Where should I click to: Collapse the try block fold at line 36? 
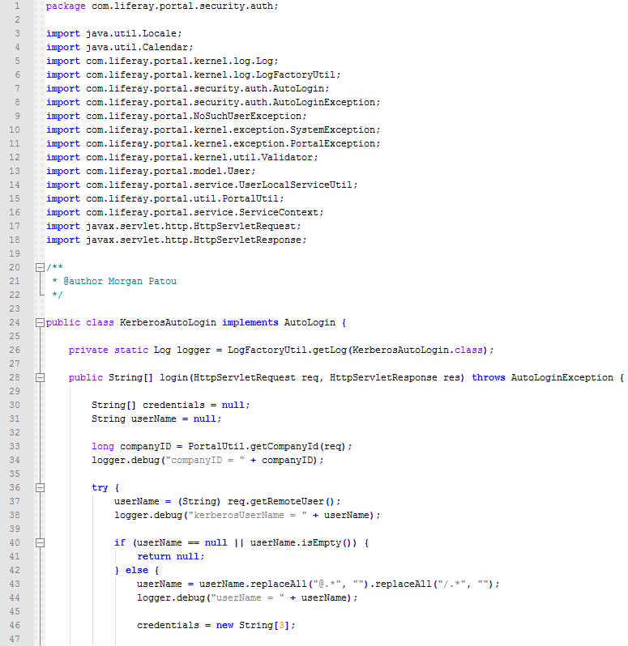tap(40, 488)
